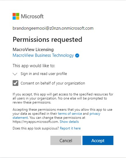
Task: Toggle Consent on behalf of organization checkbox
Action: (x=15, y=83)
